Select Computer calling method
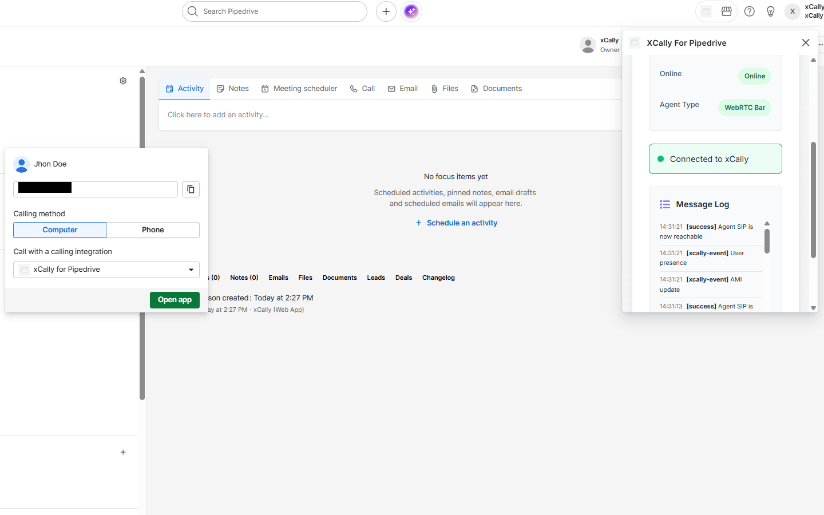The height and width of the screenshot is (515, 824). (x=60, y=230)
